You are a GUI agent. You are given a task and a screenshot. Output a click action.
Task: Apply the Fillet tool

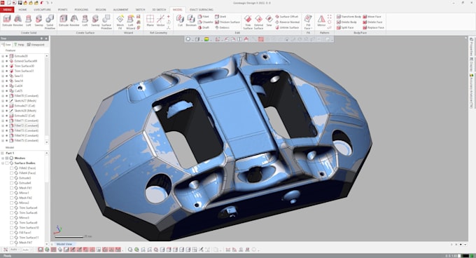click(x=204, y=17)
